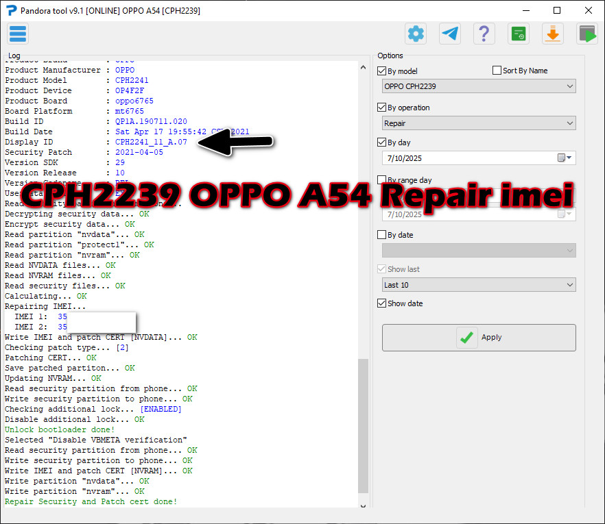The height and width of the screenshot is (524, 605).
Task: Click the Product Board value oppo6765
Action: click(x=134, y=101)
